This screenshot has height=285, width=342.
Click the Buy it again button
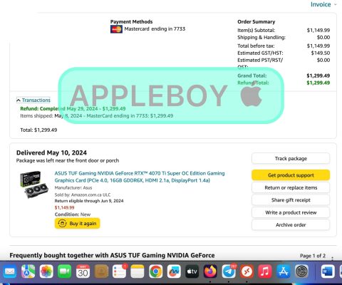coord(78,224)
